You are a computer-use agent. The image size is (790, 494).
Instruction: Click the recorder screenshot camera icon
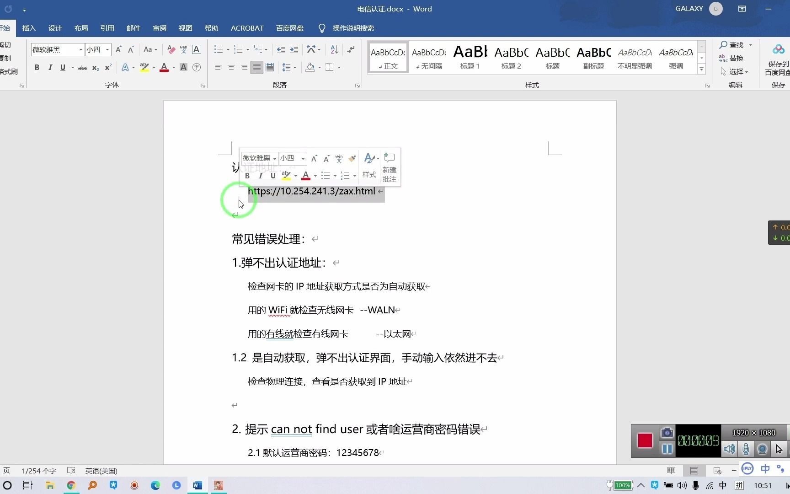[x=667, y=432]
